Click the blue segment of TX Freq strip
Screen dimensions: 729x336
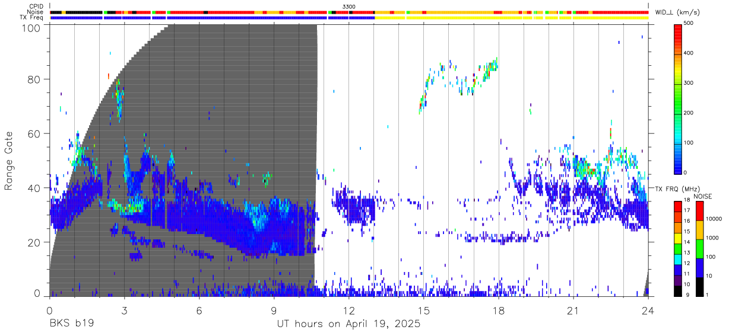pos(212,18)
